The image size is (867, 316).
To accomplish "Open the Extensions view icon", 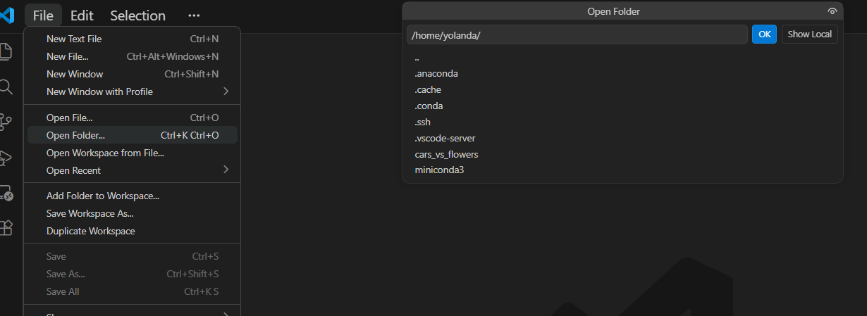I will click(6, 228).
